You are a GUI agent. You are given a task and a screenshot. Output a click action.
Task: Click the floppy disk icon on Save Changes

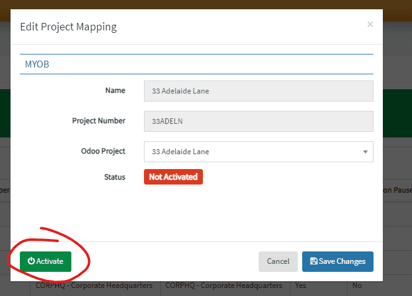coord(313,261)
